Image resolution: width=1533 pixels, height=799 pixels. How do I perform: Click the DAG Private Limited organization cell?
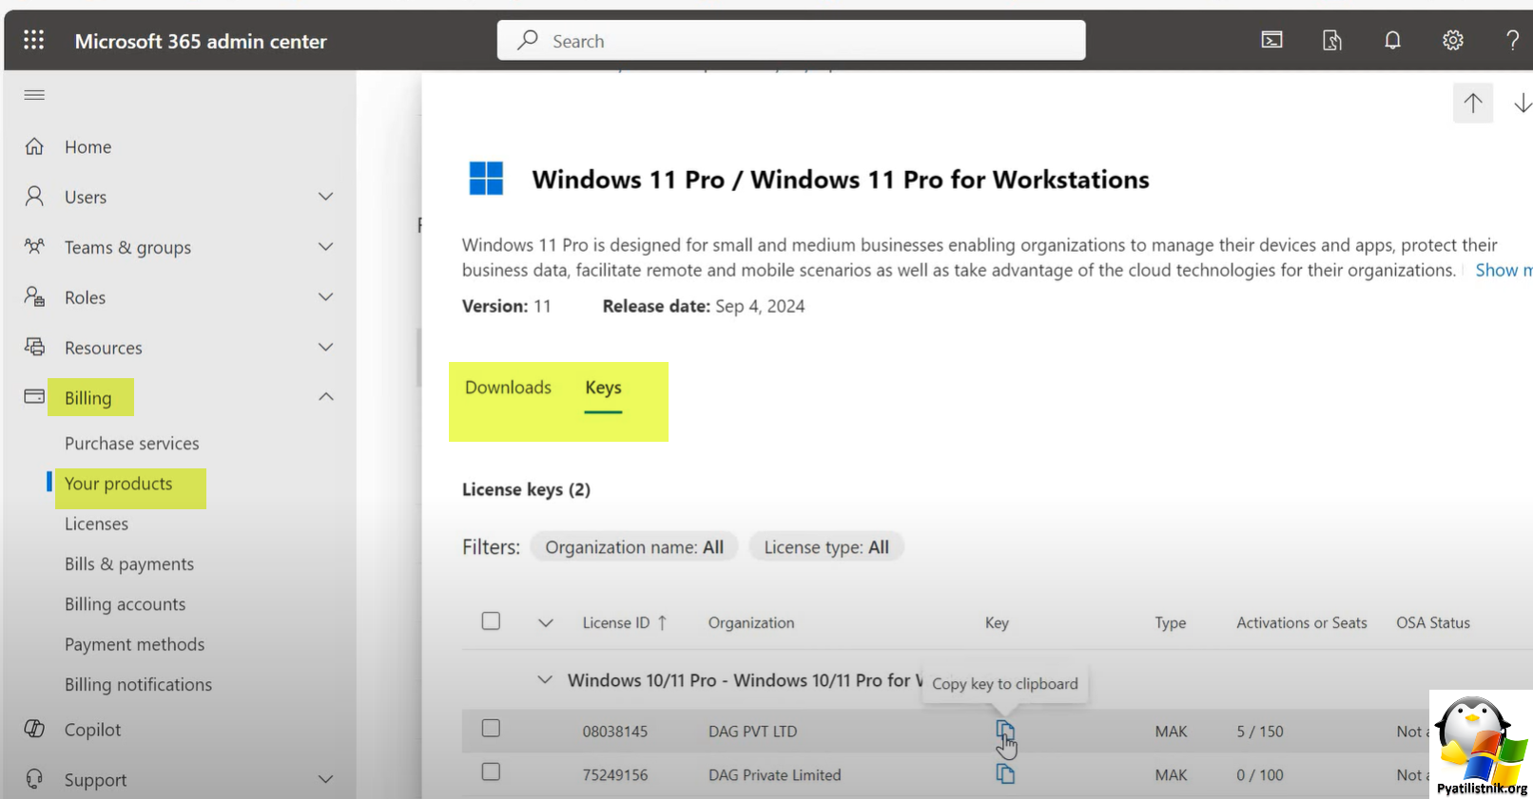point(775,775)
